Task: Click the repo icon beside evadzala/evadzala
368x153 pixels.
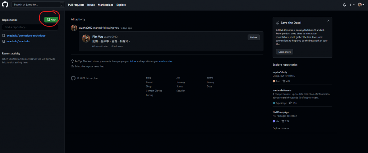Action: tap(4, 42)
